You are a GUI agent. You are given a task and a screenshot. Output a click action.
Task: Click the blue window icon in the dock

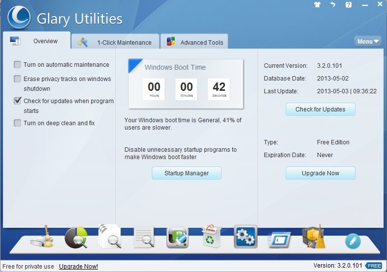tap(279, 239)
